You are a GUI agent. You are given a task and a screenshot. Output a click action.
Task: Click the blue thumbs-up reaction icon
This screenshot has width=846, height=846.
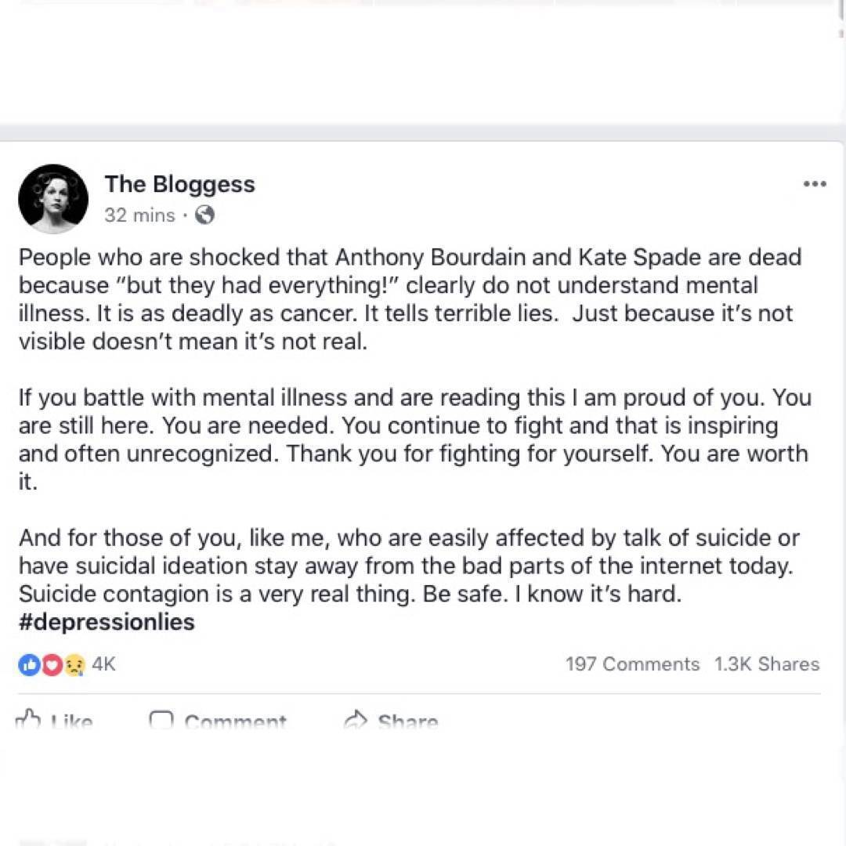click(x=29, y=665)
